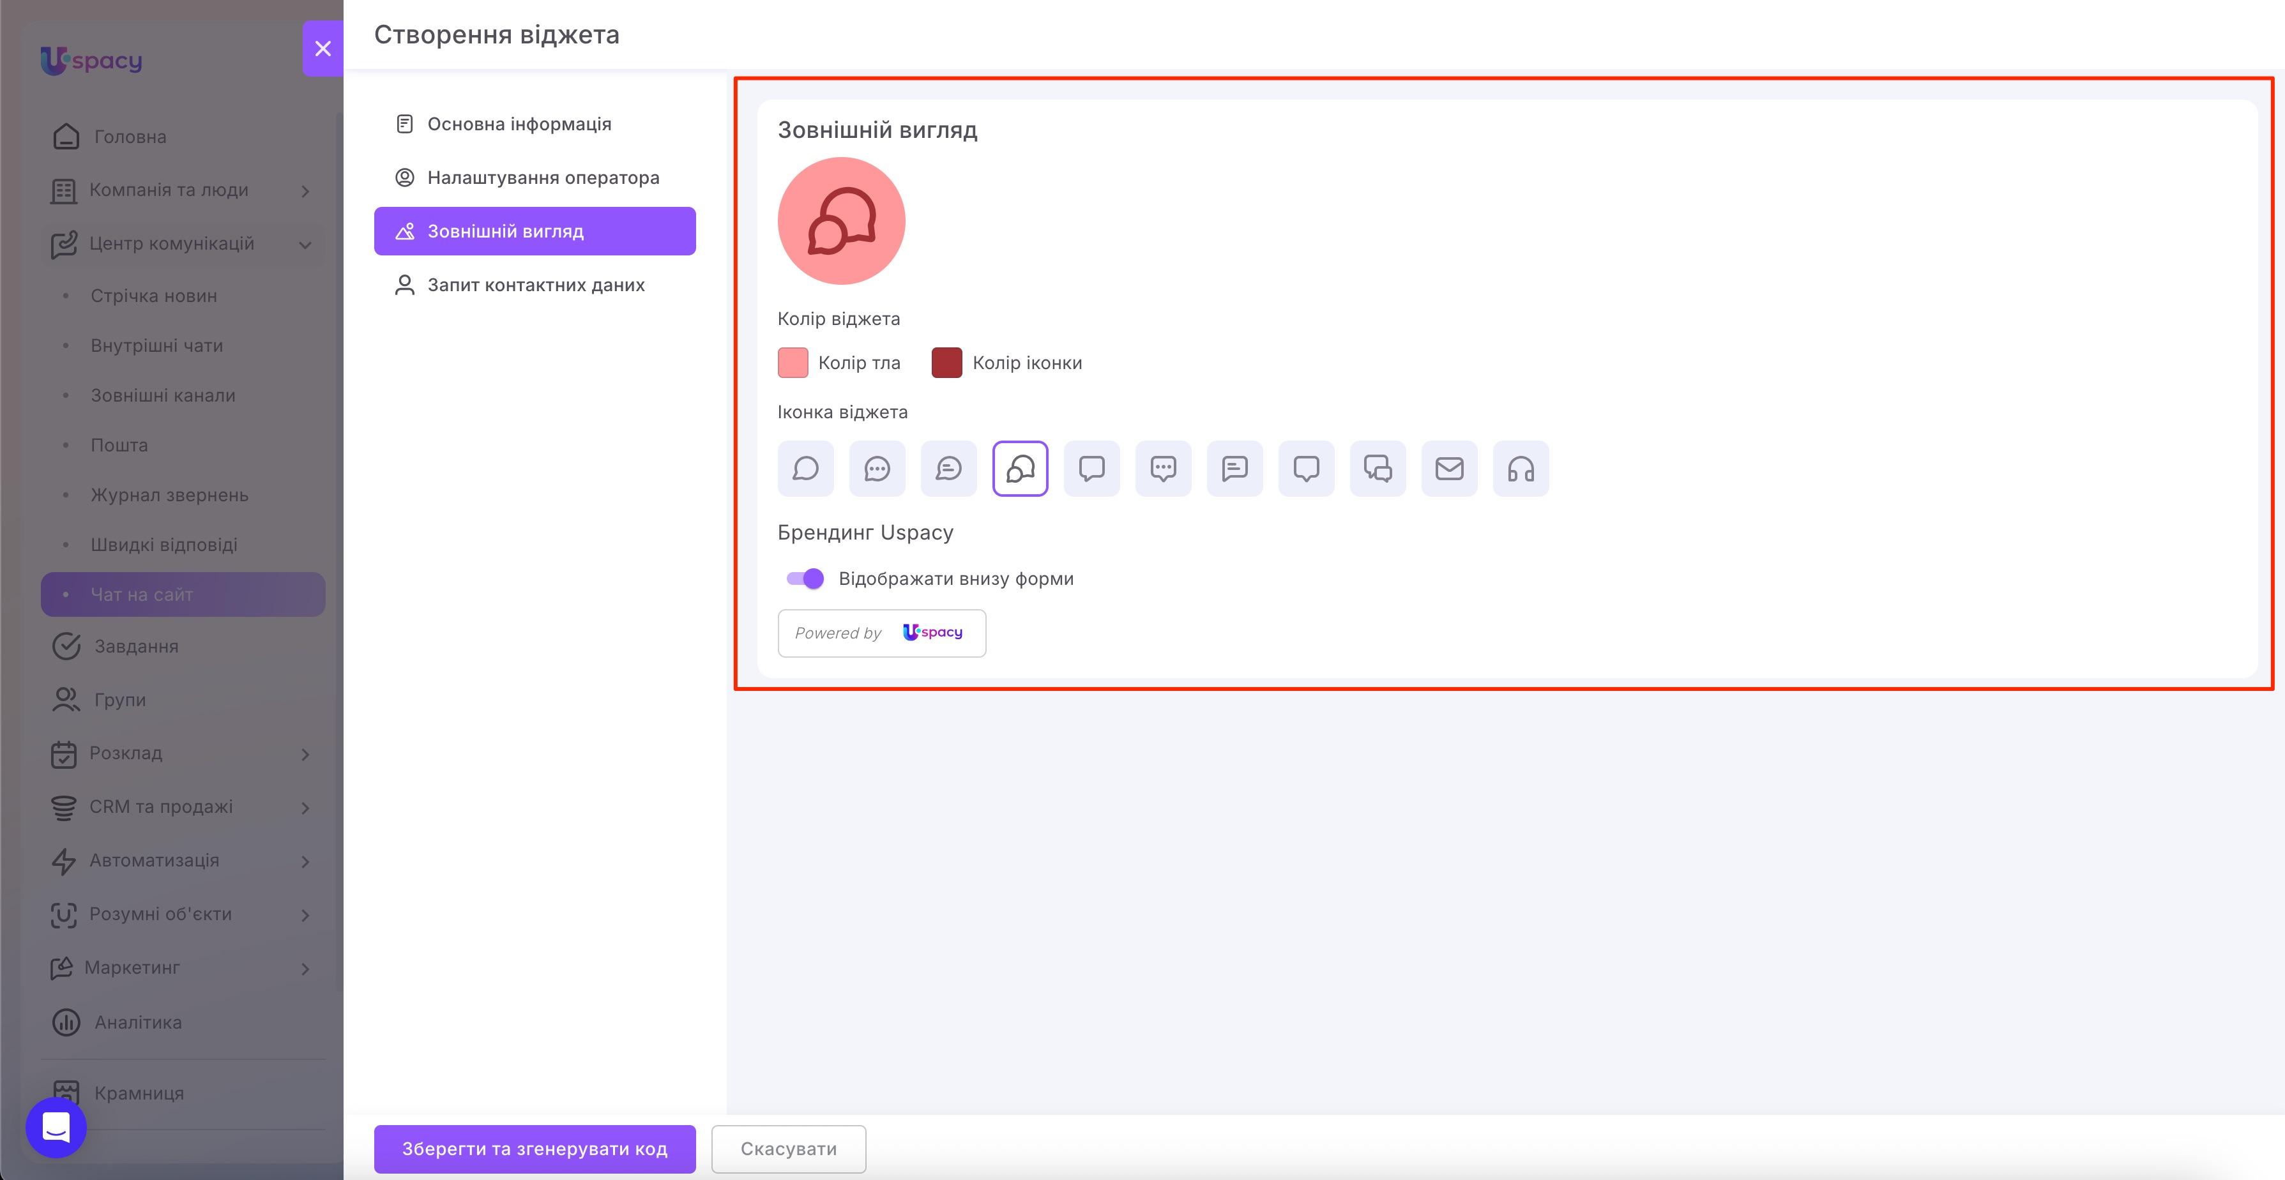2285x1180 pixels.
Task: Open Чат на сайт in sidebar
Action: click(183, 594)
